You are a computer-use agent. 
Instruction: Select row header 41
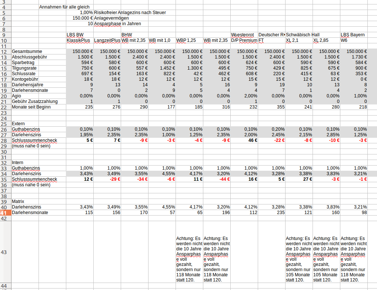(x=6, y=213)
